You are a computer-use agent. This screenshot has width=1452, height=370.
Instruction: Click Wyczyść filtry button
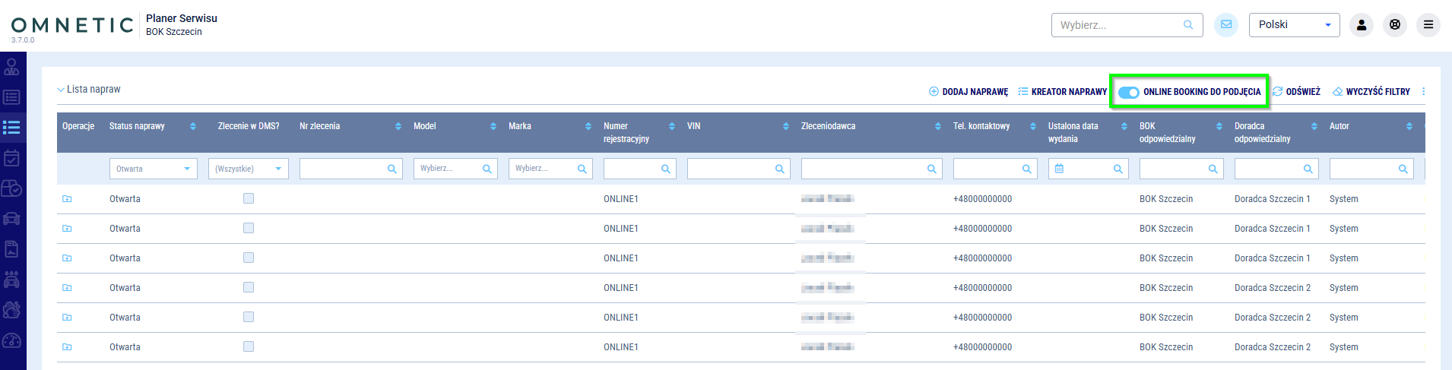1371,92
